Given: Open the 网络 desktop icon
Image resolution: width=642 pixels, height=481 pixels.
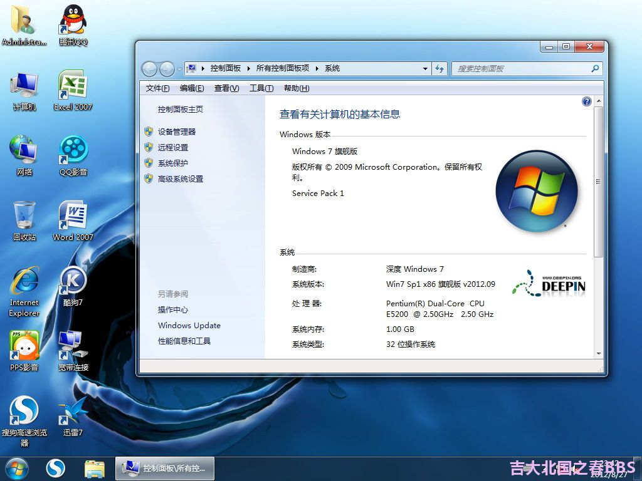Looking at the screenshot, I should [24, 155].
